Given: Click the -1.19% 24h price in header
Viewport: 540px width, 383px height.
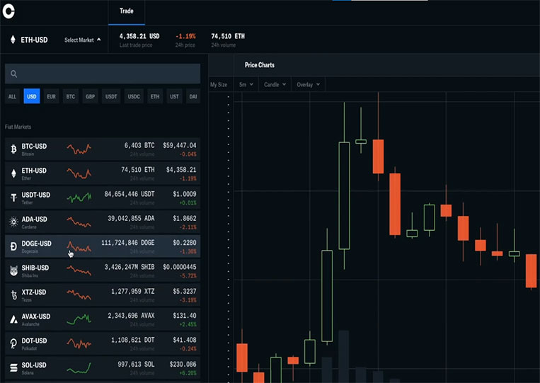Looking at the screenshot, I should [185, 36].
